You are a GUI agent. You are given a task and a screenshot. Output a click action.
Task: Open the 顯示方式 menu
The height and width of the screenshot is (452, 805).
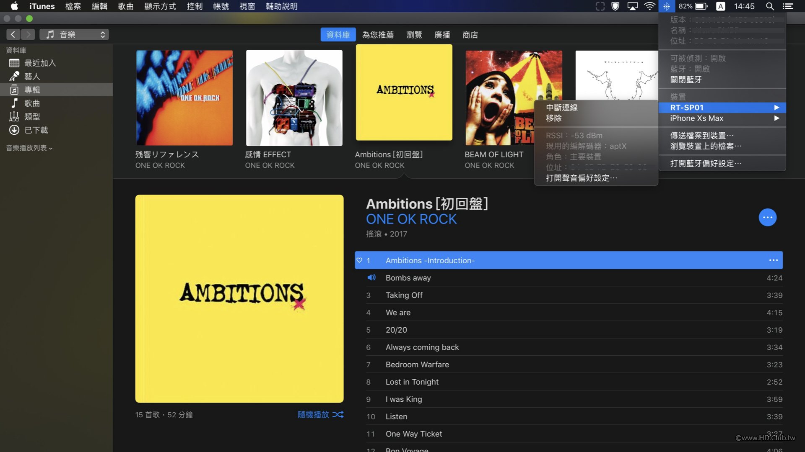point(160,6)
